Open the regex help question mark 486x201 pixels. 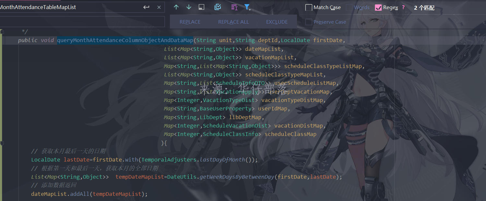pos(403,7)
